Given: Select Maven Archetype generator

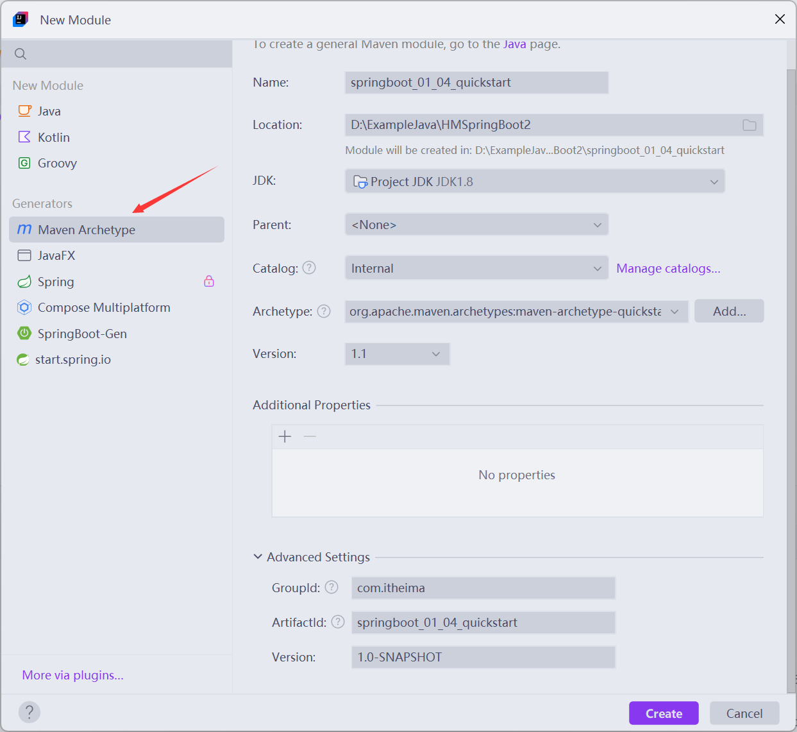Looking at the screenshot, I should pos(117,230).
